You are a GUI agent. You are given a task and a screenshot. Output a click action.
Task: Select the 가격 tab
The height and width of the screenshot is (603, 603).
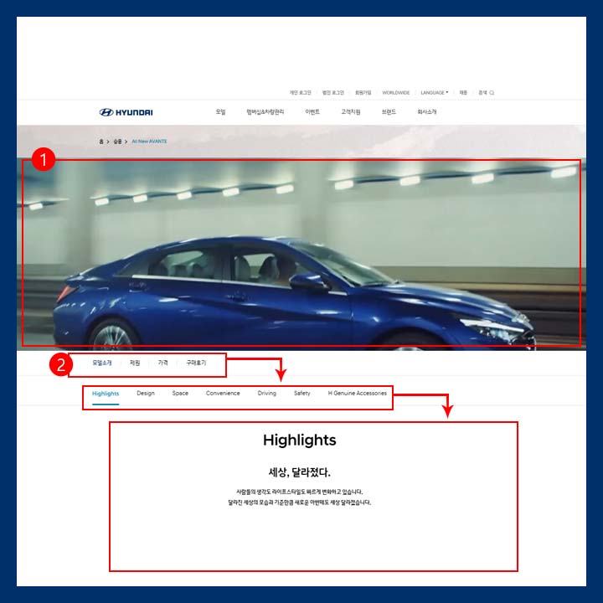pos(162,363)
